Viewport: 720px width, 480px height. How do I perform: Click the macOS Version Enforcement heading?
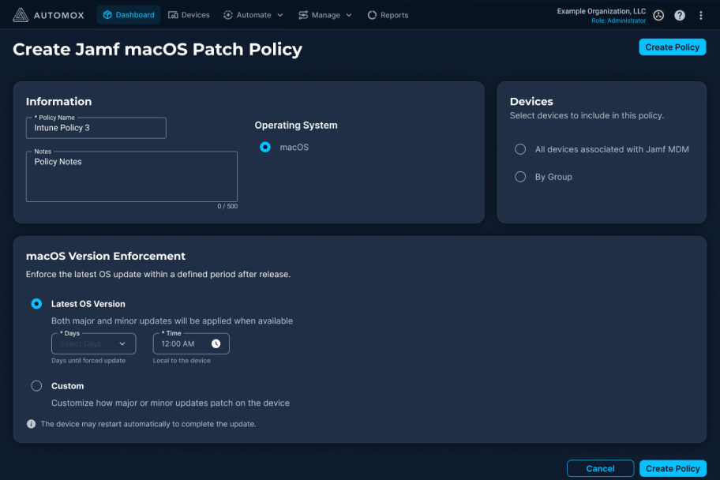(106, 256)
